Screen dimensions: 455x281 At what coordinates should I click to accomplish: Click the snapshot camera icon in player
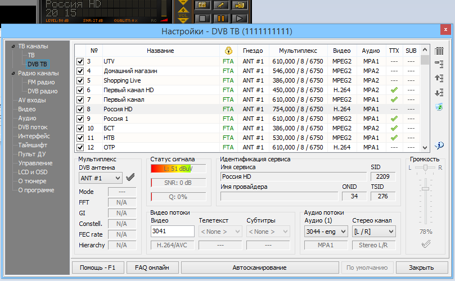pos(202,5)
